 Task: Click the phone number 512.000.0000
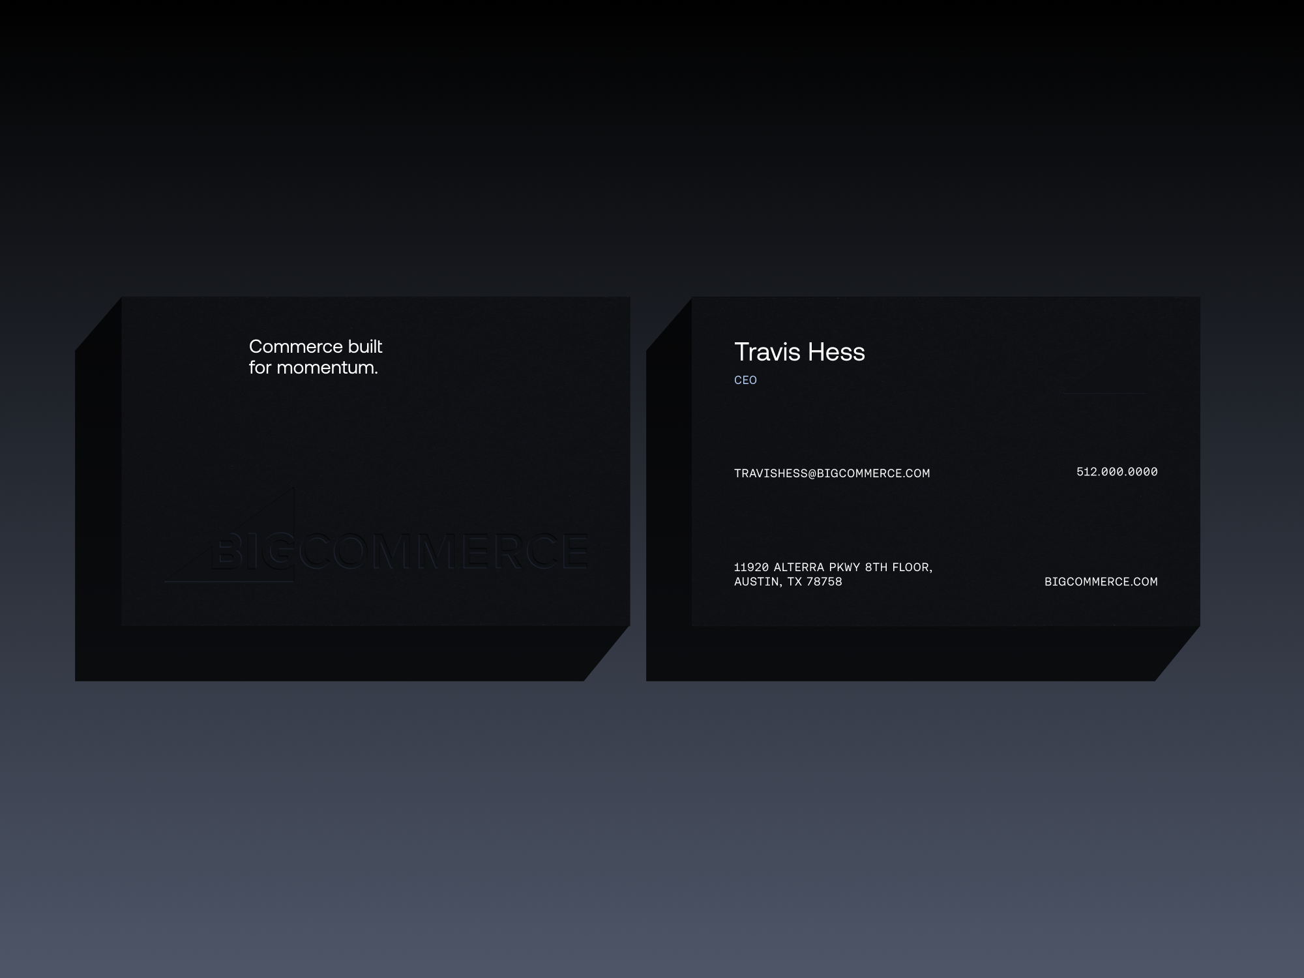[1117, 471]
